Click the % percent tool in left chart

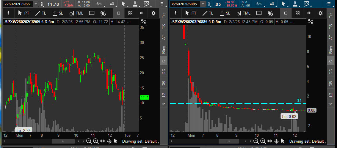coord(103,14)
